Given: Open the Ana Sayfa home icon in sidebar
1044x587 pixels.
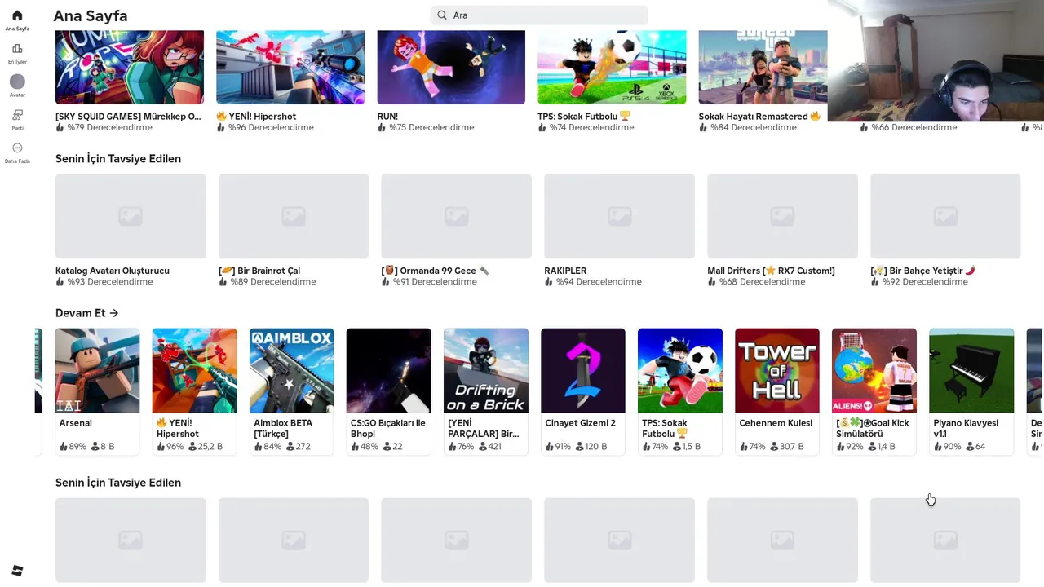Looking at the screenshot, I should point(17,15).
